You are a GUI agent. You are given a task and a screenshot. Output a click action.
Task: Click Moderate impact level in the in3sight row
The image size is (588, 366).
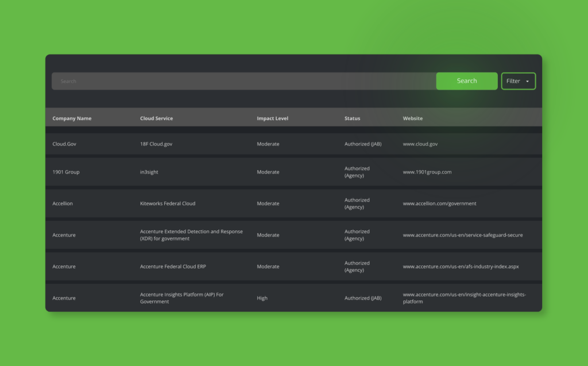268,172
